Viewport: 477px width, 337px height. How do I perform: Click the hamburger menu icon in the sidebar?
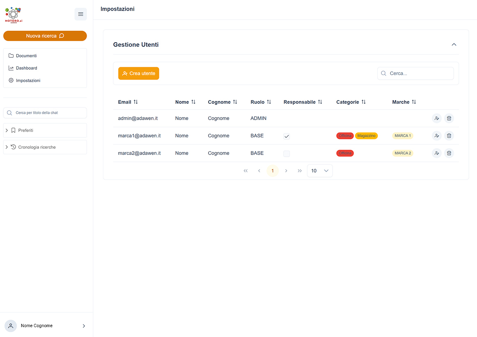80,14
